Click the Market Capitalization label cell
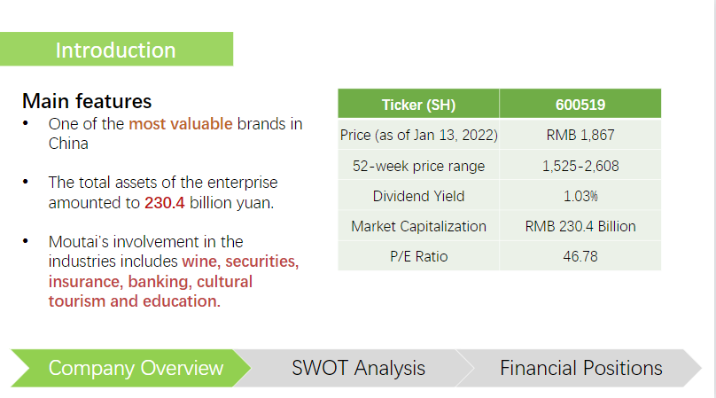Image resolution: width=716 pixels, height=398 pixels. (x=418, y=226)
